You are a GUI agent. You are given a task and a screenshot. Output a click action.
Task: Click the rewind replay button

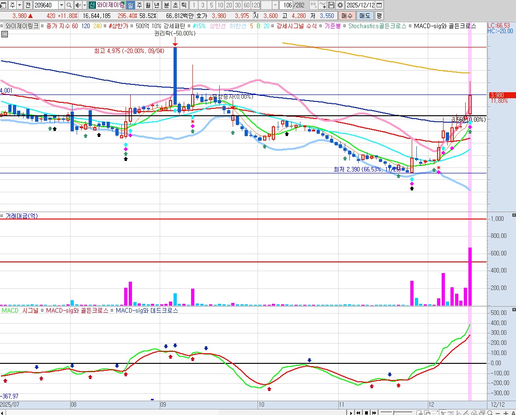358,412
